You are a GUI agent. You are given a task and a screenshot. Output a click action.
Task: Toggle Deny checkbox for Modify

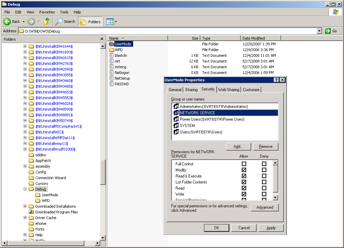click(264, 170)
